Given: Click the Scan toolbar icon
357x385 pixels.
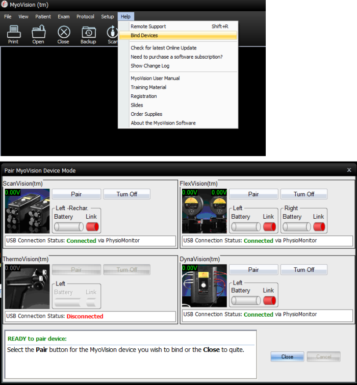Looking at the screenshot, I should [x=112, y=34].
